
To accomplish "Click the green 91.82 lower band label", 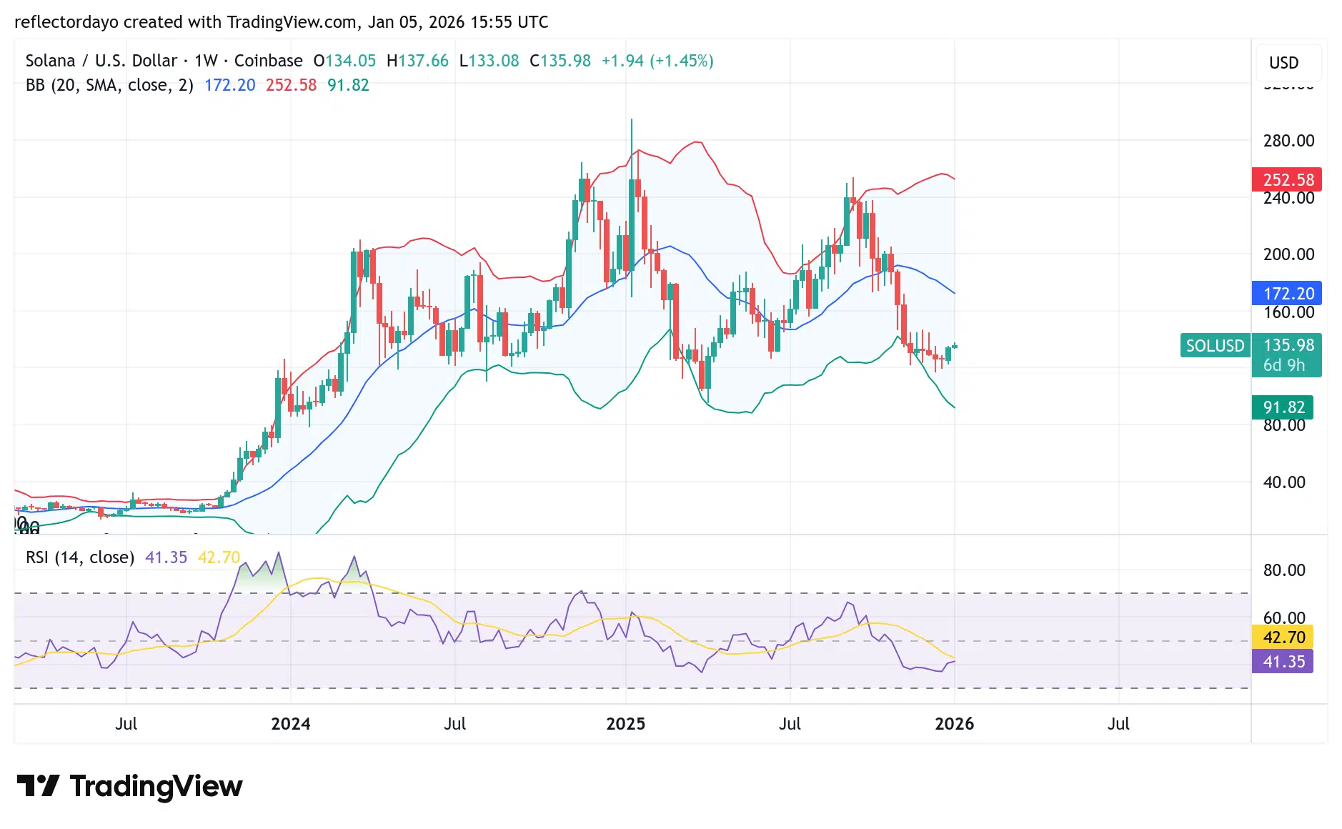I will tap(1283, 407).
